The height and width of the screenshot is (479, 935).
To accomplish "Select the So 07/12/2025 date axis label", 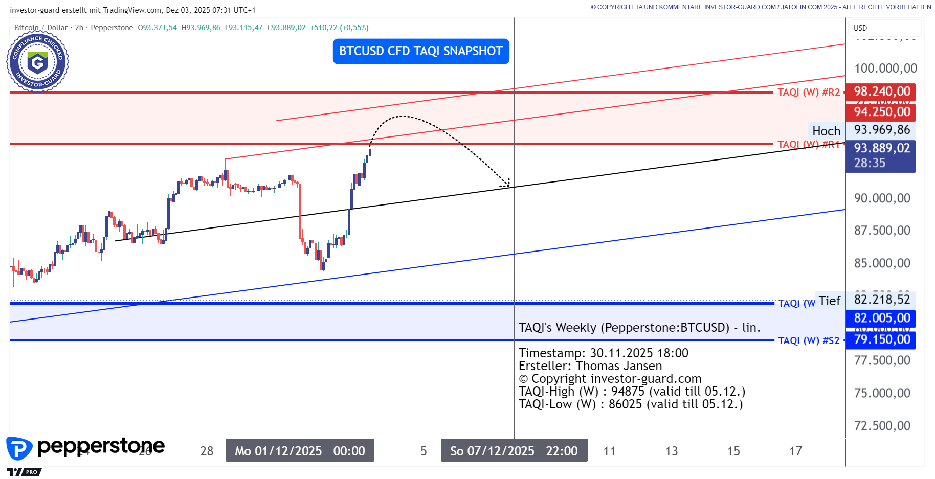I will pos(514,451).
